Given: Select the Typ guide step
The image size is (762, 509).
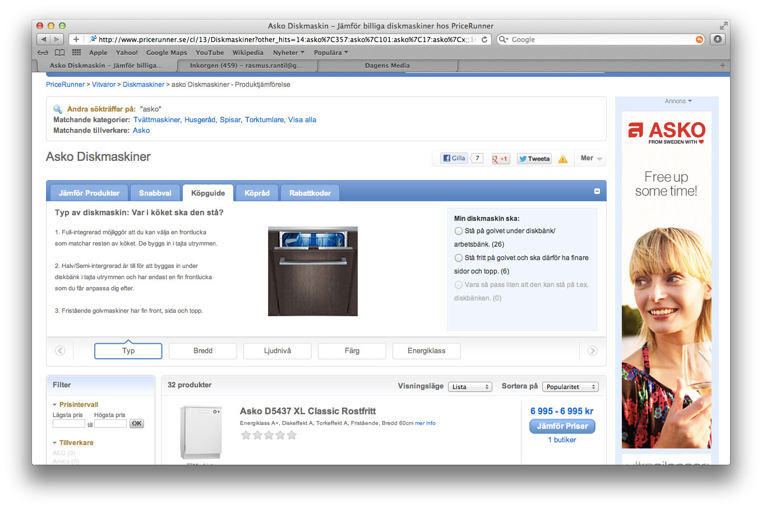Looking at the screenshot, I should [128, 351].
